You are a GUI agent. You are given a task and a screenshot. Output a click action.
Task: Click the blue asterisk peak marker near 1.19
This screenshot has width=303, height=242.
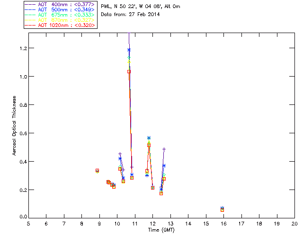click(x=129, y=50)
